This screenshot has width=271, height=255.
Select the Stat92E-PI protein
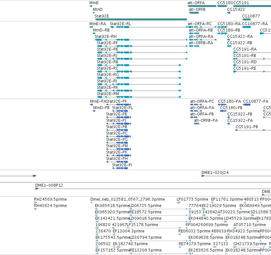tap(120, 168)
